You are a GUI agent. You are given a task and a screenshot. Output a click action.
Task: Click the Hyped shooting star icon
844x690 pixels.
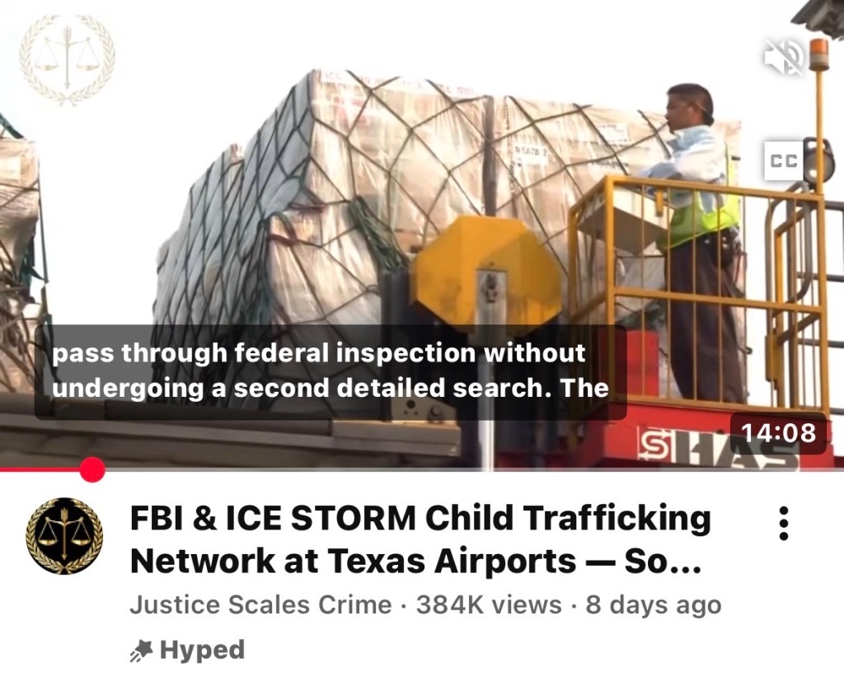pos(142,650)
